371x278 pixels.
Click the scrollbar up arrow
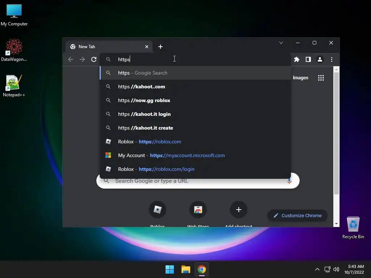click(x=336, y=69)
